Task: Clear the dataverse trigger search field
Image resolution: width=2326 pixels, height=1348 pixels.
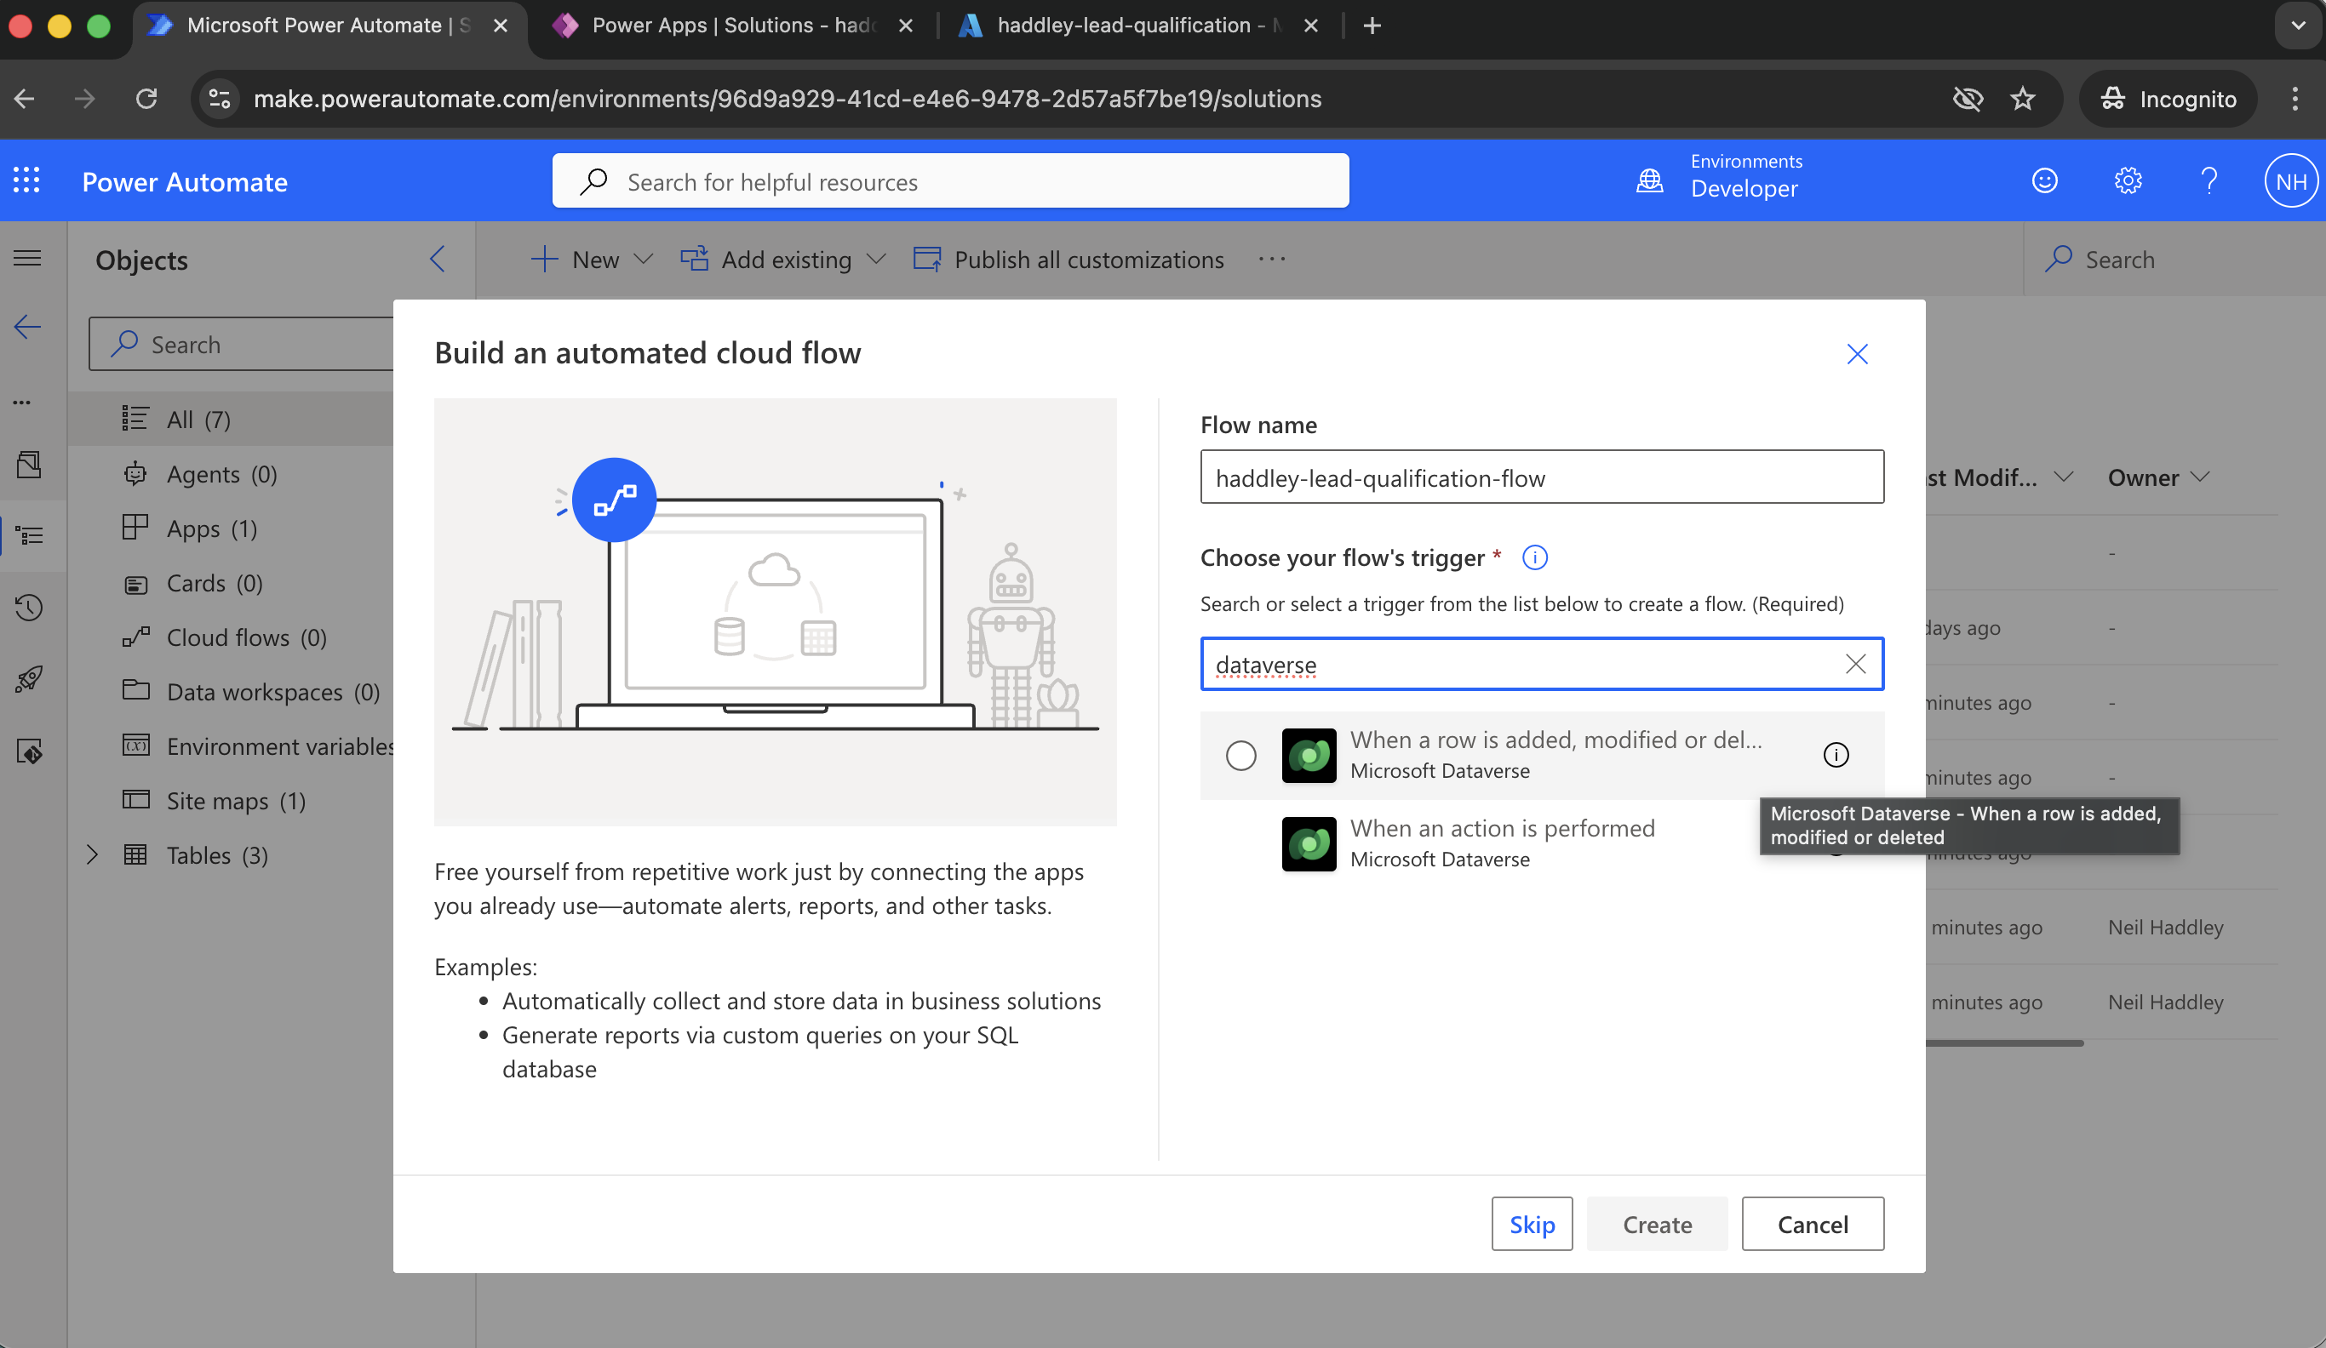Action: coord(1856,664)
